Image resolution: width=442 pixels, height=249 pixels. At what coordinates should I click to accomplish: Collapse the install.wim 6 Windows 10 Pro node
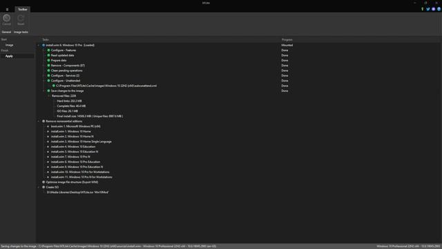click(x=39, y=45)
